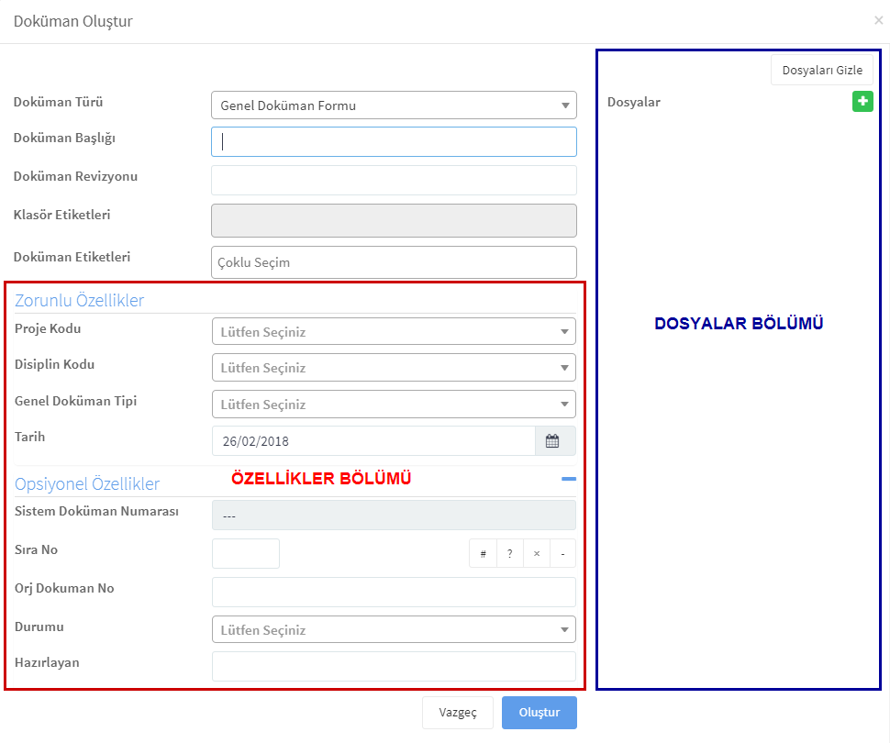Hide files with Dosyaları Gizle button
This screenshot has width=890, height=743.
(822, 70)
